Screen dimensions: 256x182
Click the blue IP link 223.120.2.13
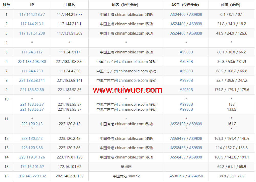pos(32,124)
